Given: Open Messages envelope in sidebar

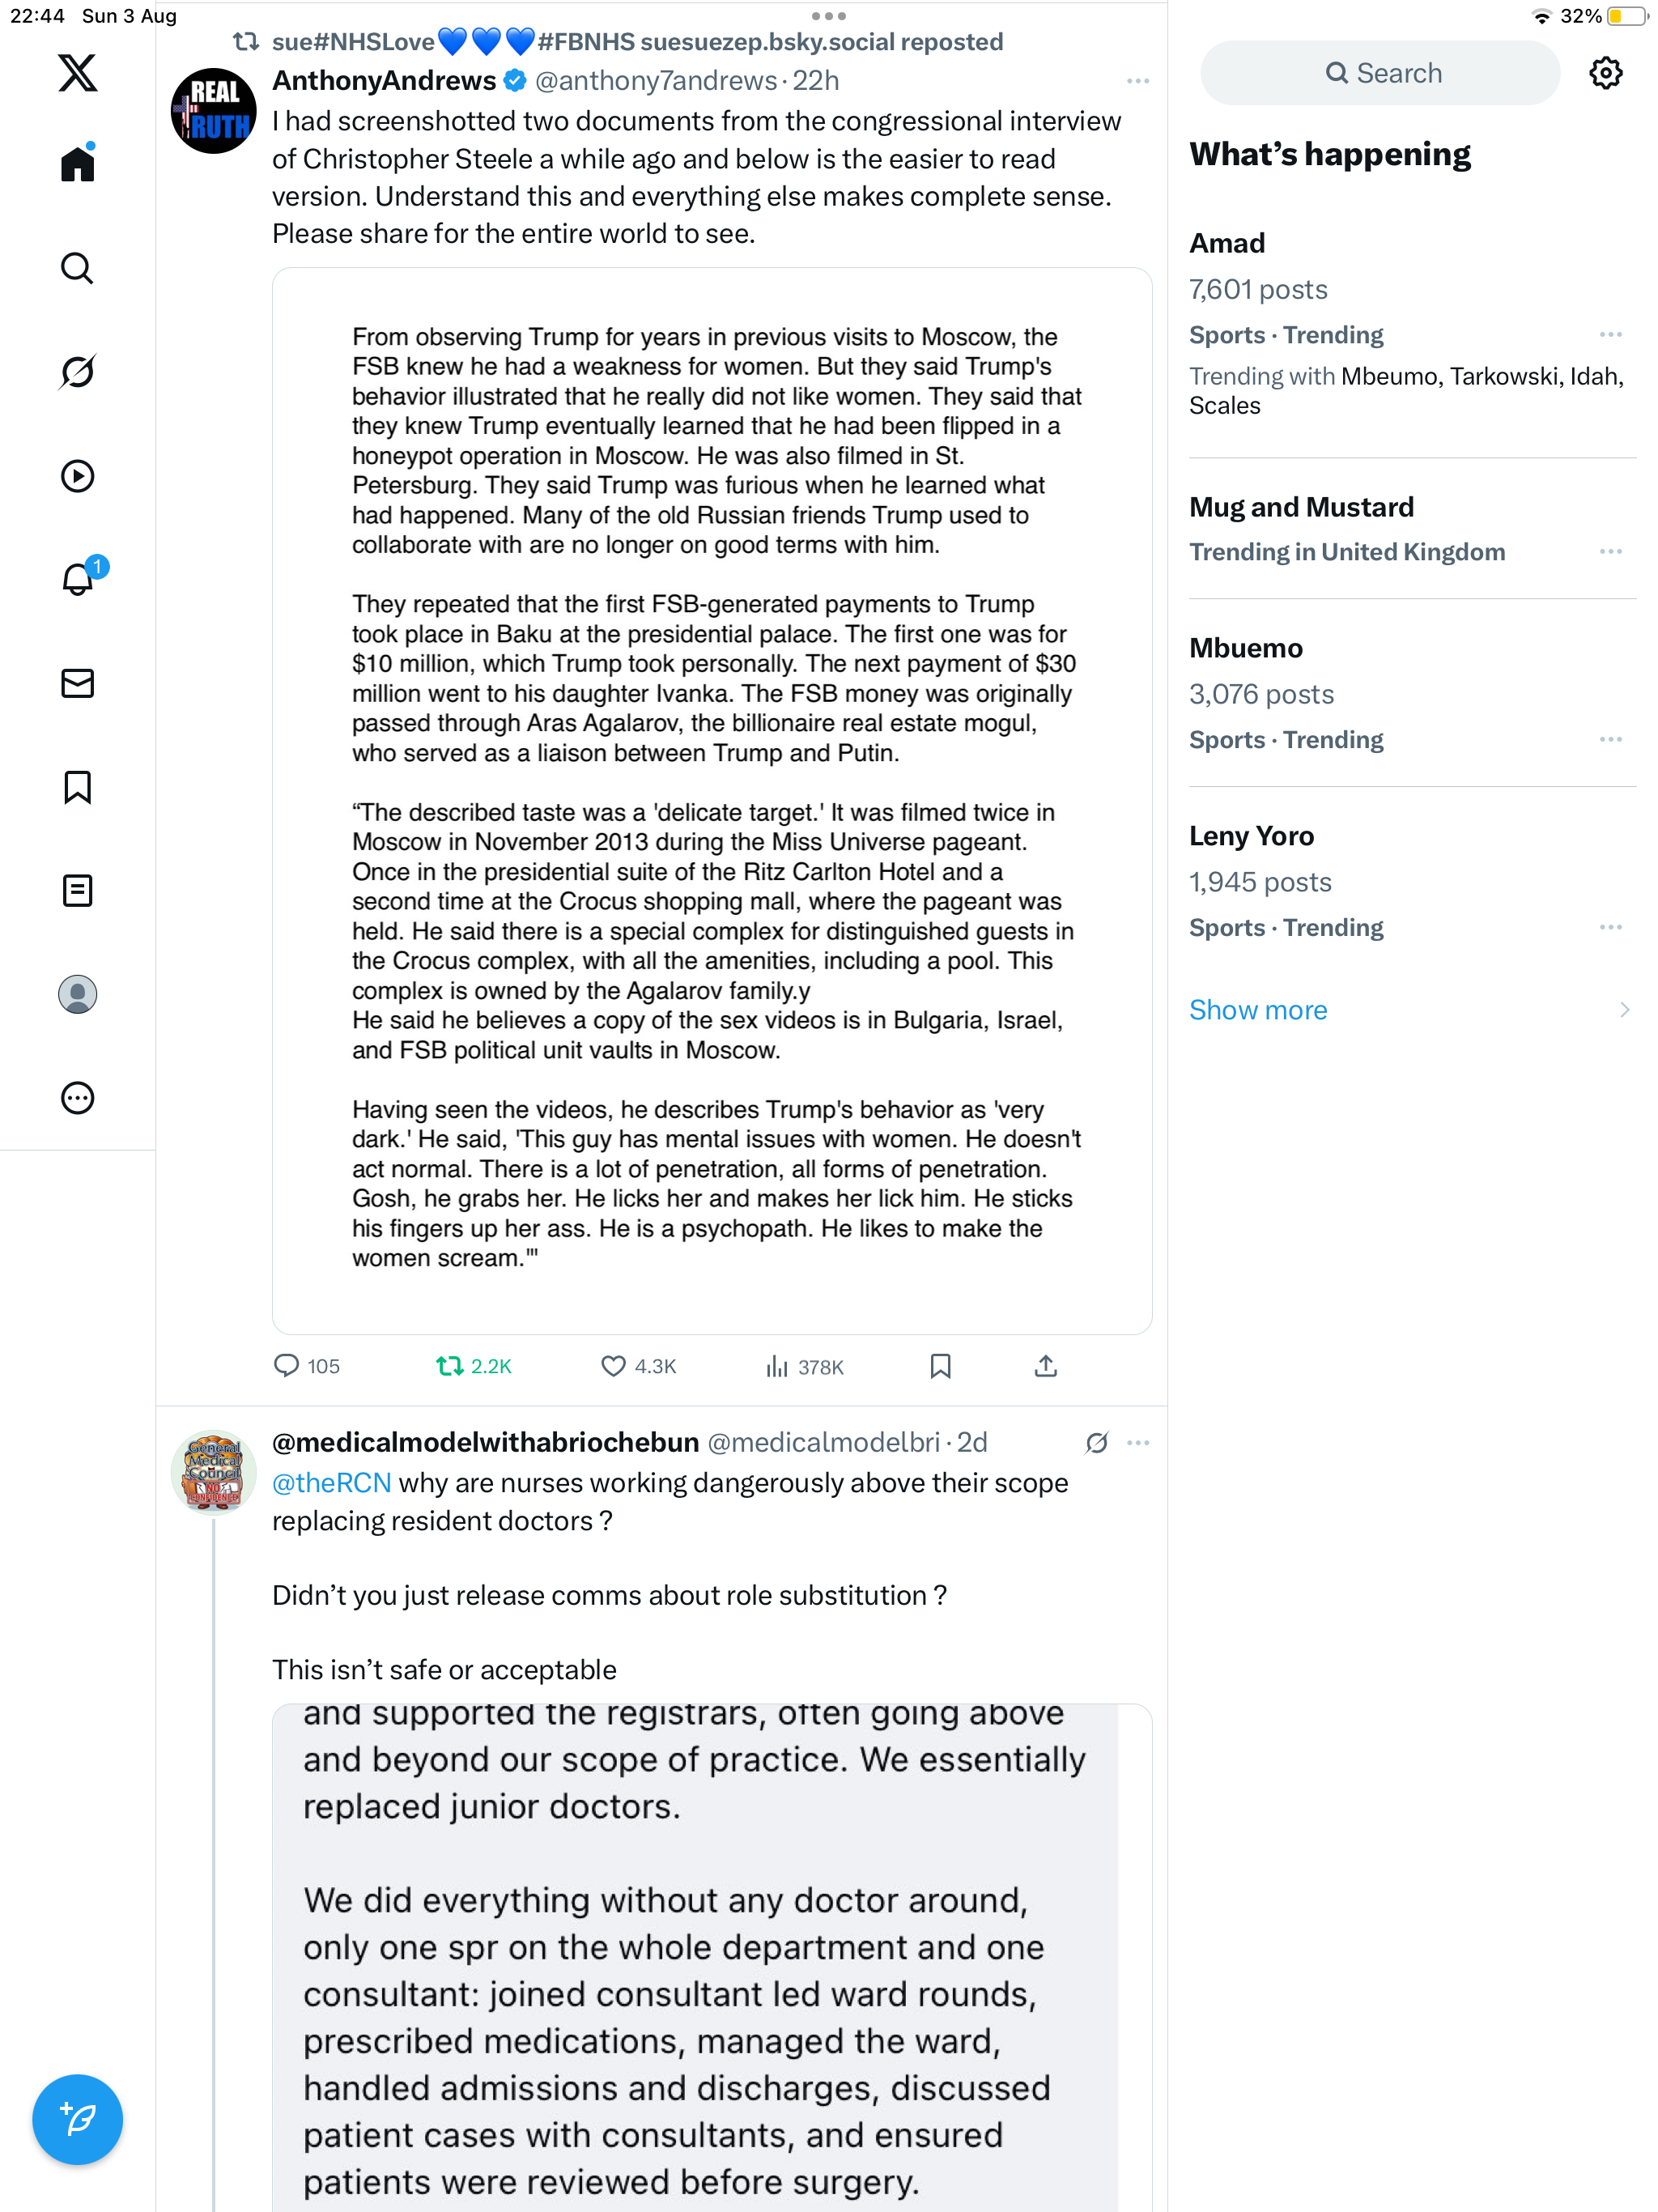Looking at the screenshot, I should pyautogui.click(x=77, y=684).
